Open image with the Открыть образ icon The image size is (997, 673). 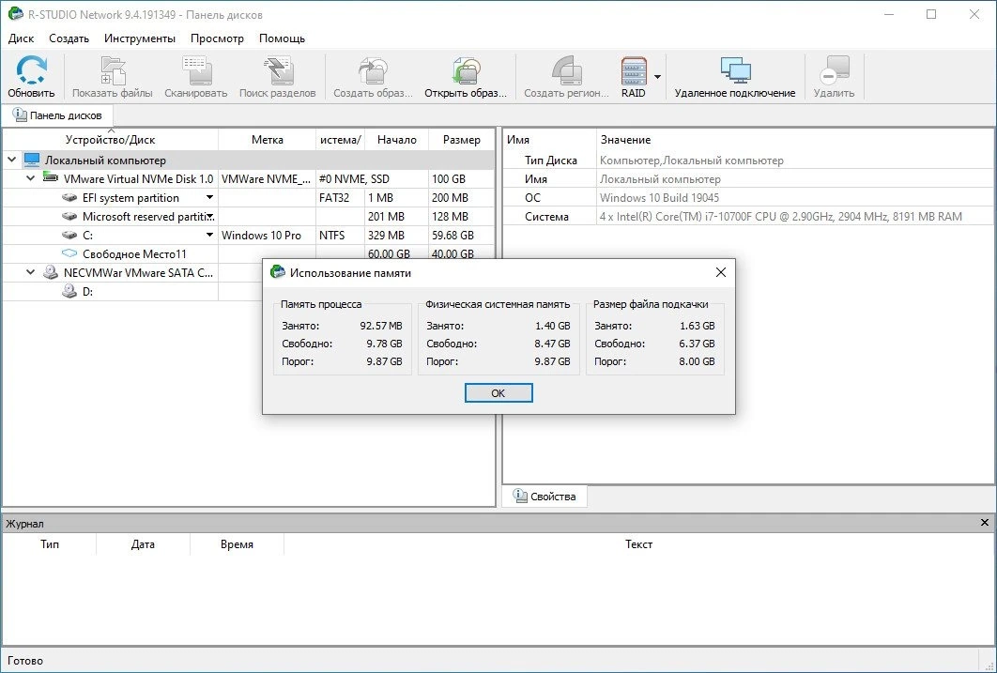[466, 69]
